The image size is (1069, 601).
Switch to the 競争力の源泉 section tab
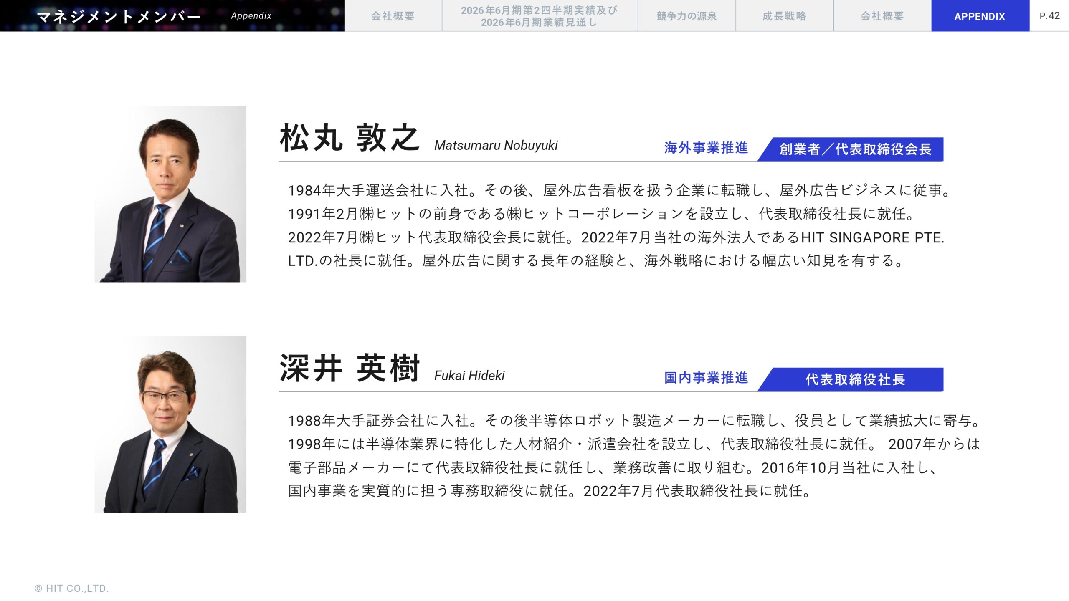(686, 16)
